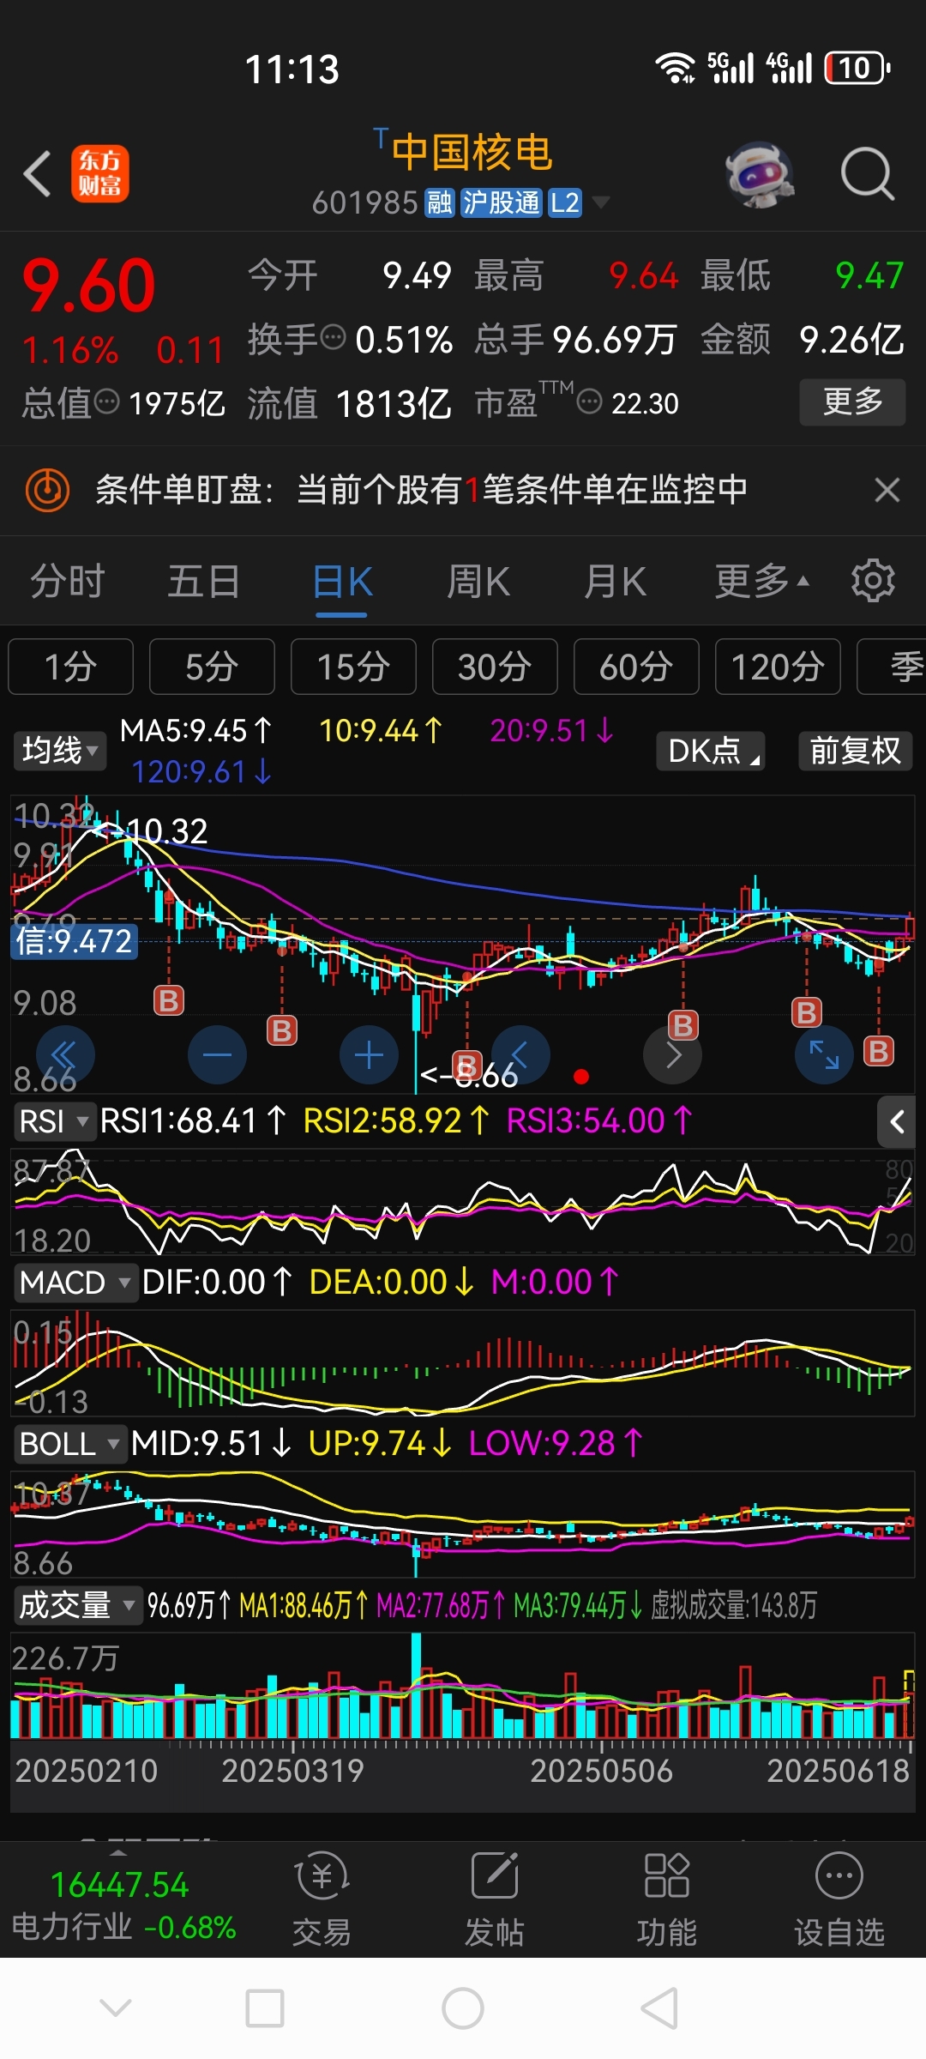
Task: Tap 设自选 add to watchlist icon
Action: point(839,1899)
